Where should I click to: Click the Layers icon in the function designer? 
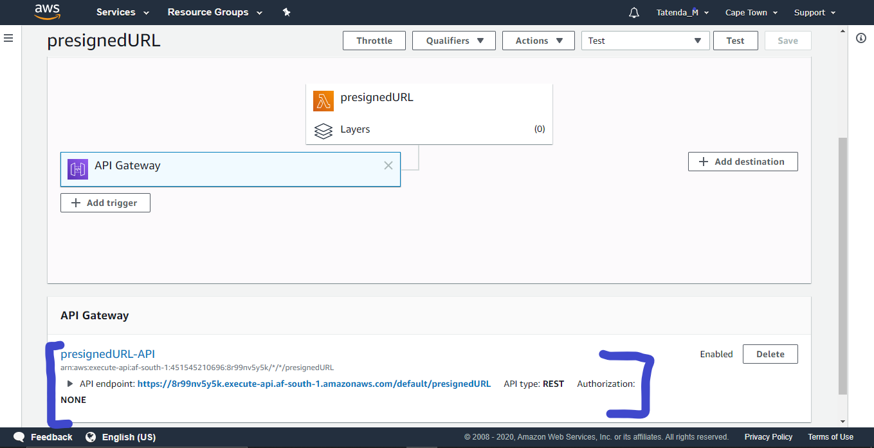point(323,131)
